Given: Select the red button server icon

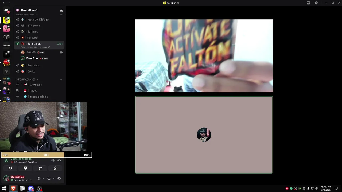Looking at the screenshot, I should click(x=6, y=63).
